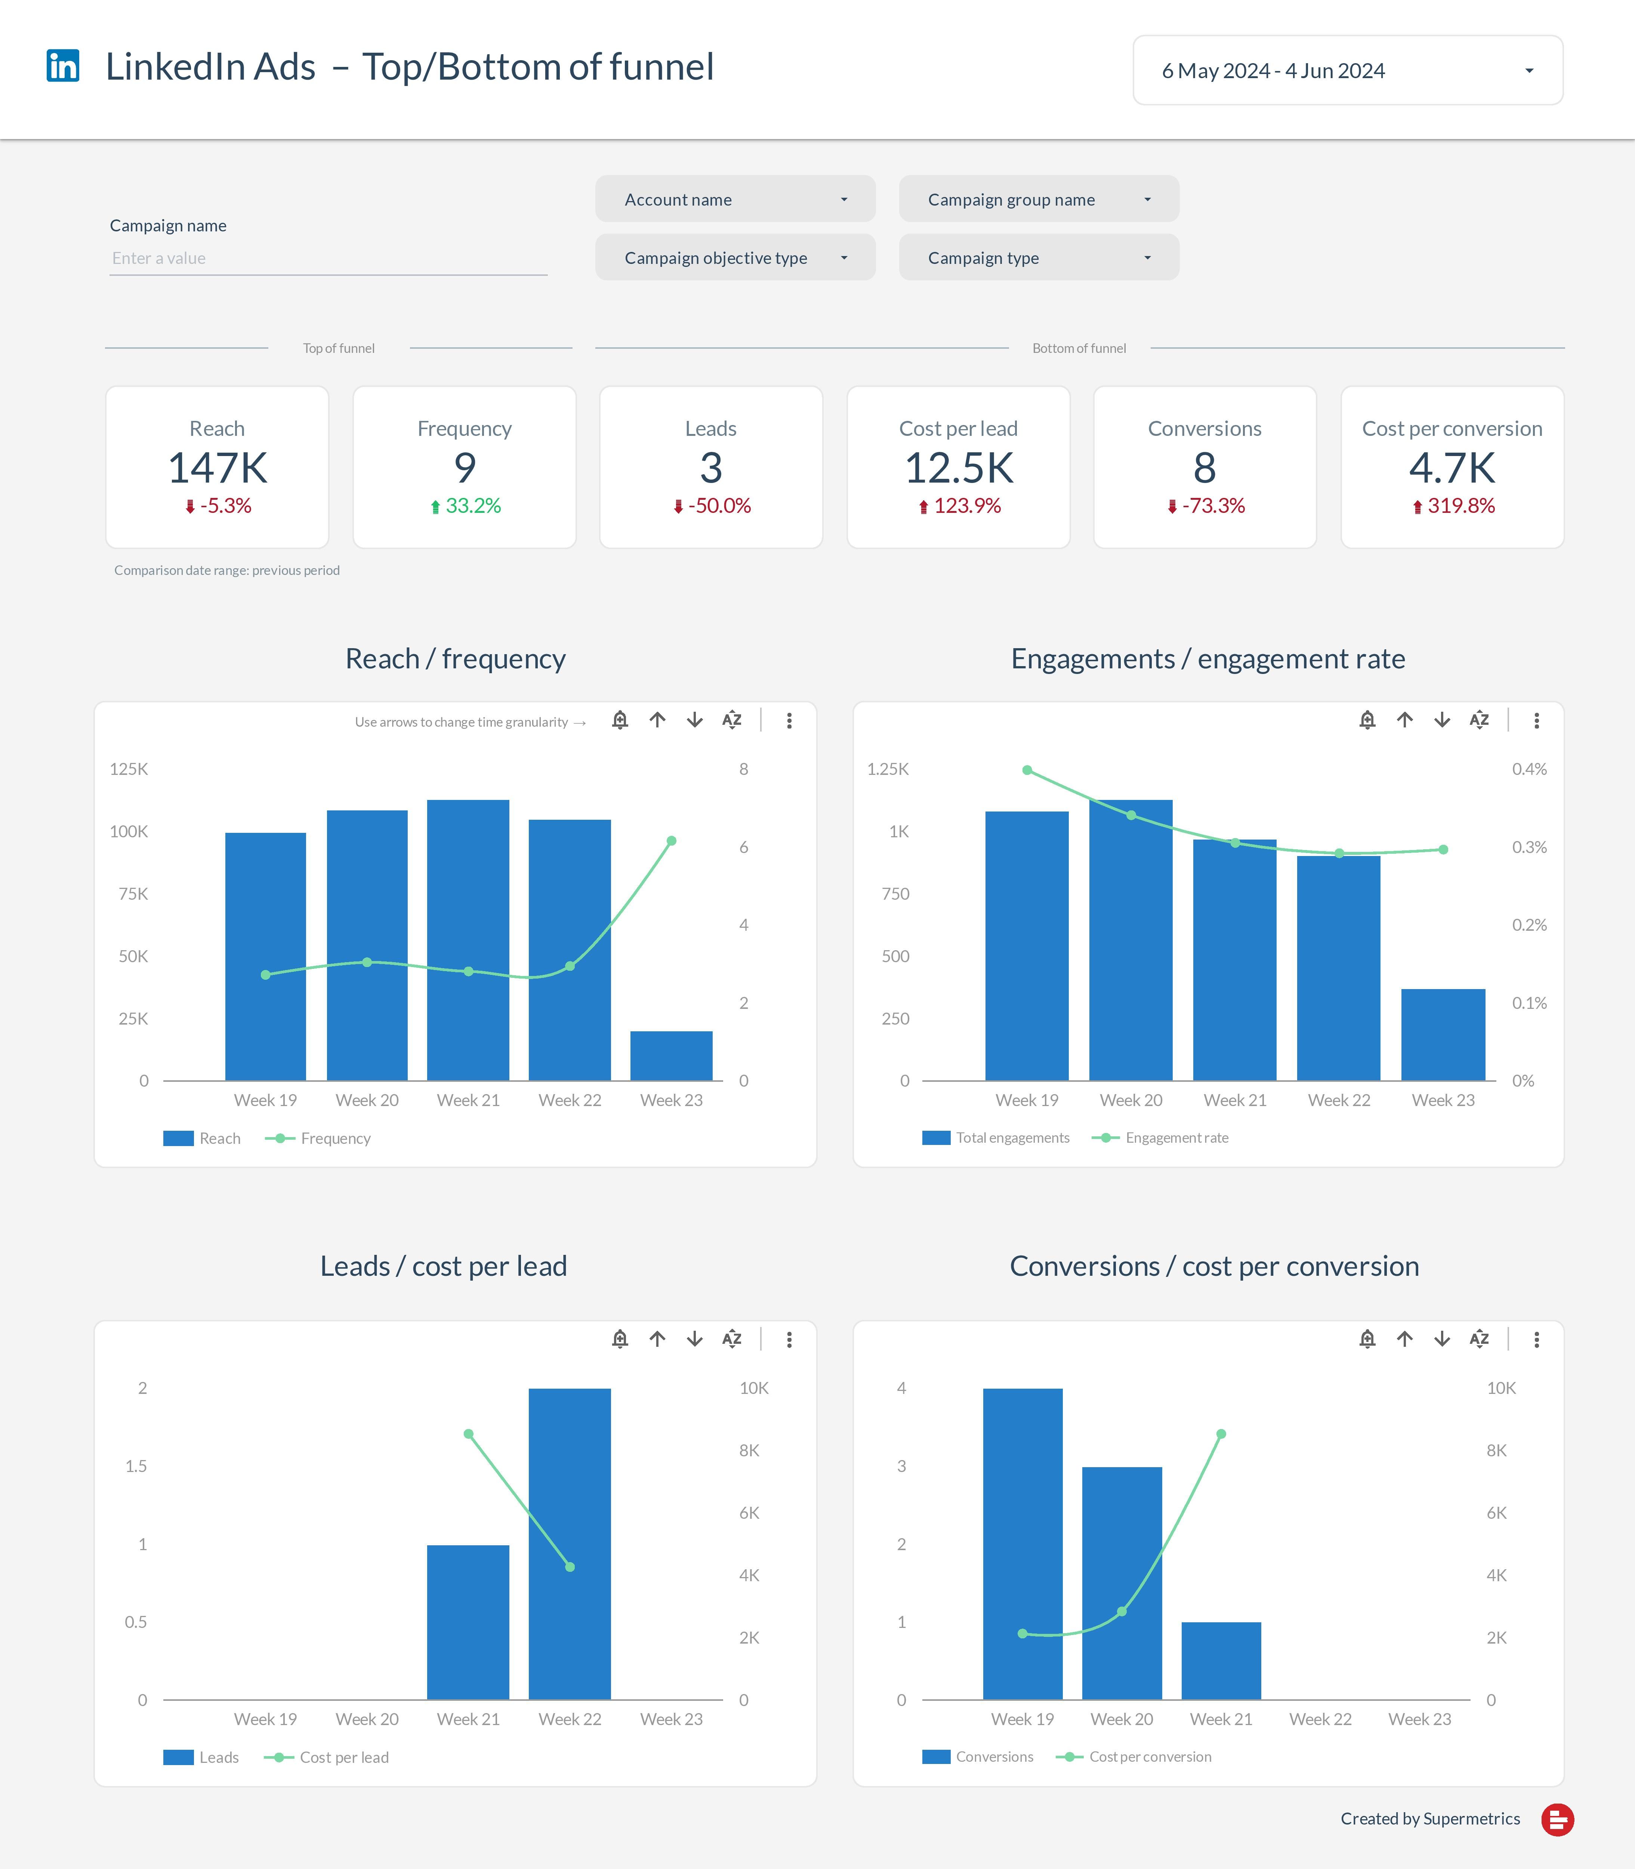The width and height of the screenshot is (1635, 1869).
Task: Open three-dot menu on Leads chart
Action: pyautogui.click(x=789, y=1339)
